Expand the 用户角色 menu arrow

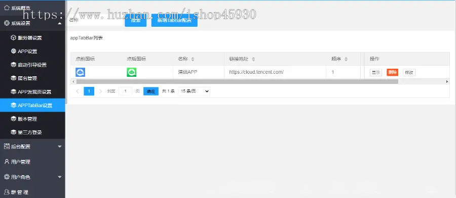click(x=60, y=177)
